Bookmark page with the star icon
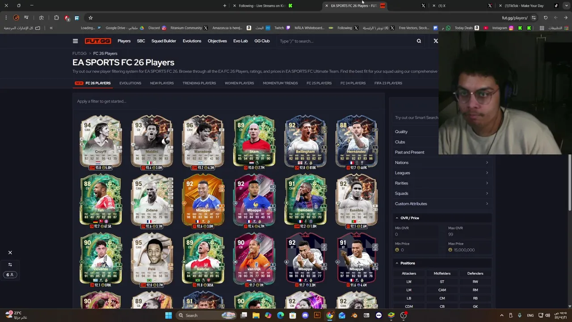 tap(90, 18)
